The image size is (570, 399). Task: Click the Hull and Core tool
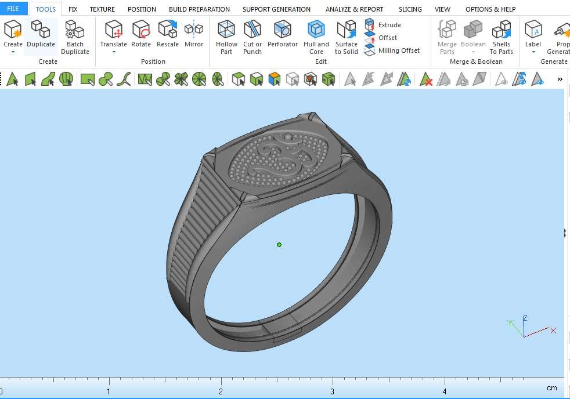(x=316, y=37)
